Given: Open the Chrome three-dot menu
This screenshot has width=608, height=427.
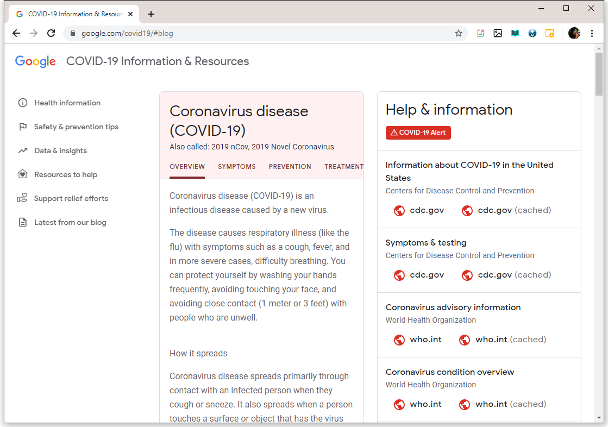Looking at the screenshot, I should point(592,33).
